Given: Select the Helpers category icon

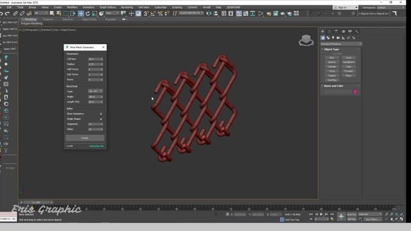Looking at the screenshot, I should click(x=343, y=38).
